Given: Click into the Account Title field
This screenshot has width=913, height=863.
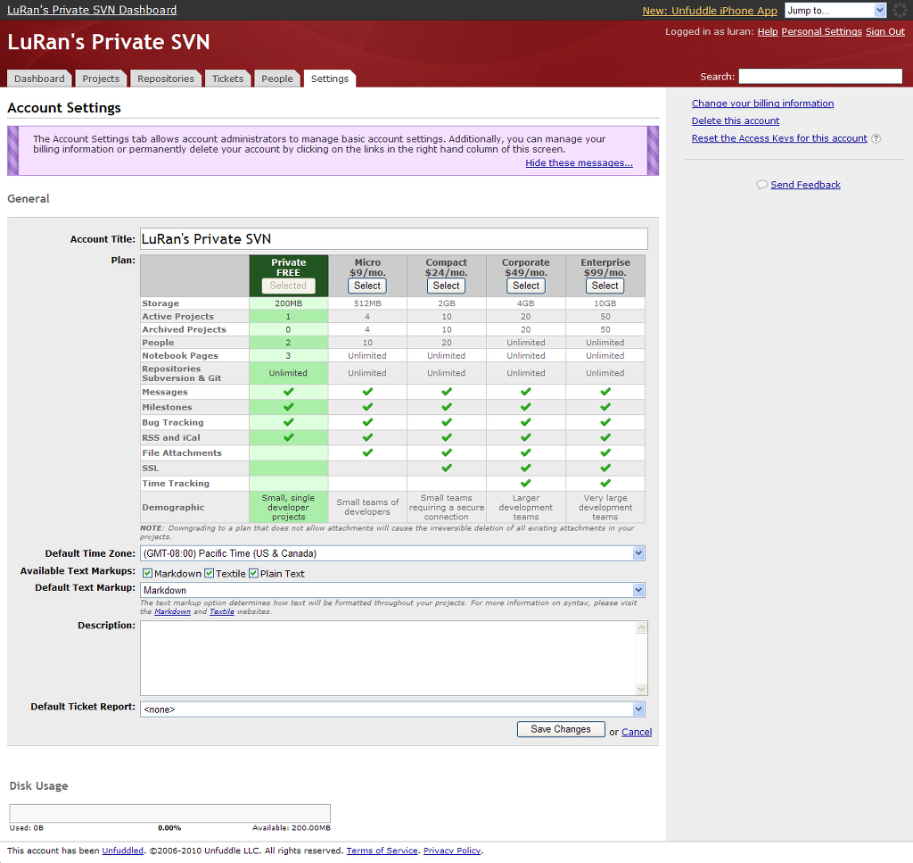Looking at the screenshot, I should click(393, 239).
